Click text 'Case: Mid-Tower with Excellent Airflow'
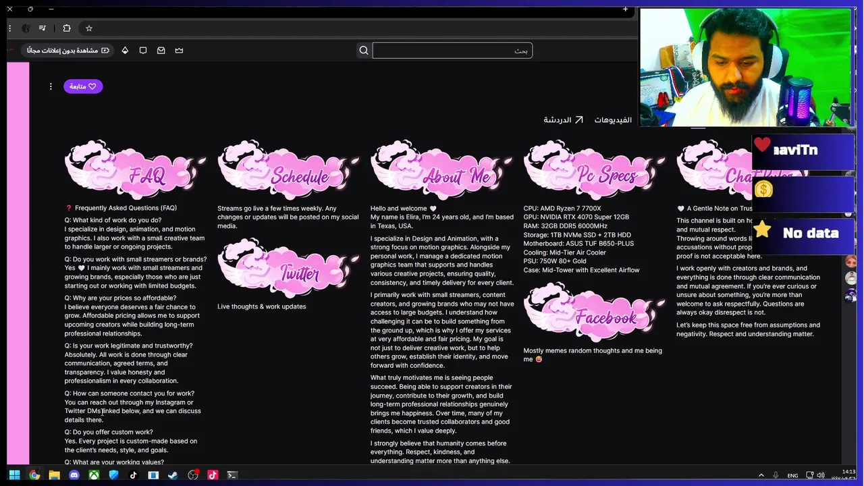 [x=581, y=270]
